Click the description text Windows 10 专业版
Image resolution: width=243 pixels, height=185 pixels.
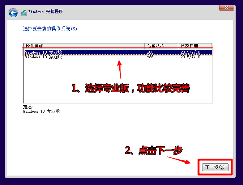(41, 111)
